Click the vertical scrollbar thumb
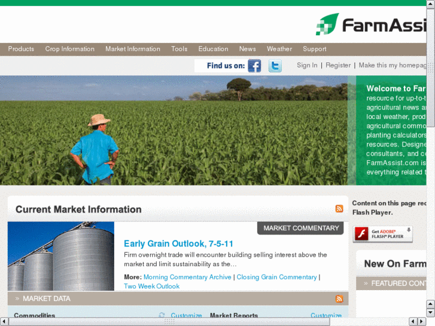 point(431,68)
